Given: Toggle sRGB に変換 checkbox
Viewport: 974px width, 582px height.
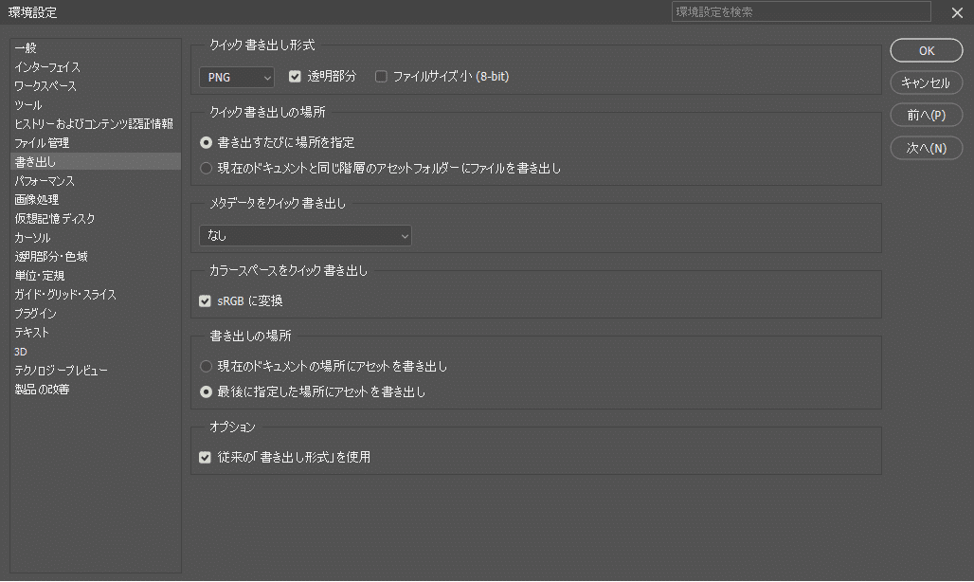Looking at the screenshot, I should (205, 300).
